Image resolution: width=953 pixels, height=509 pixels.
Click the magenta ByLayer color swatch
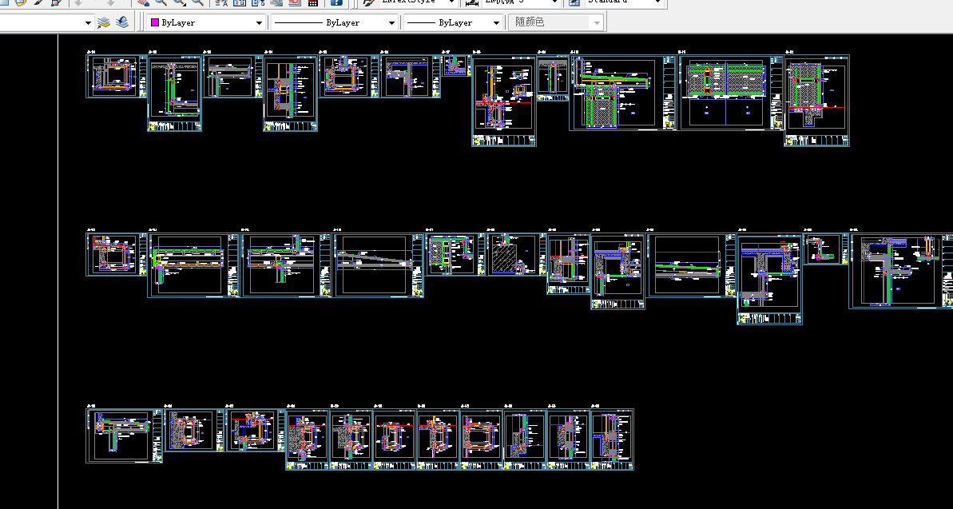coord(155,22)
